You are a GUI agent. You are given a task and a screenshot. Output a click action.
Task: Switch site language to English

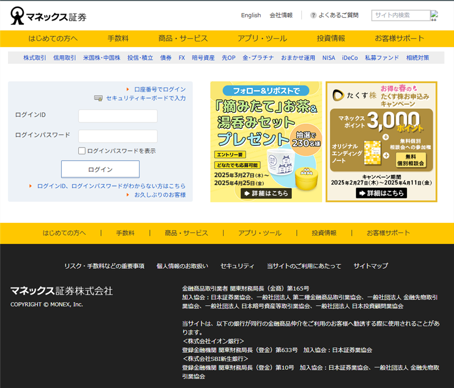coord(251,15)
